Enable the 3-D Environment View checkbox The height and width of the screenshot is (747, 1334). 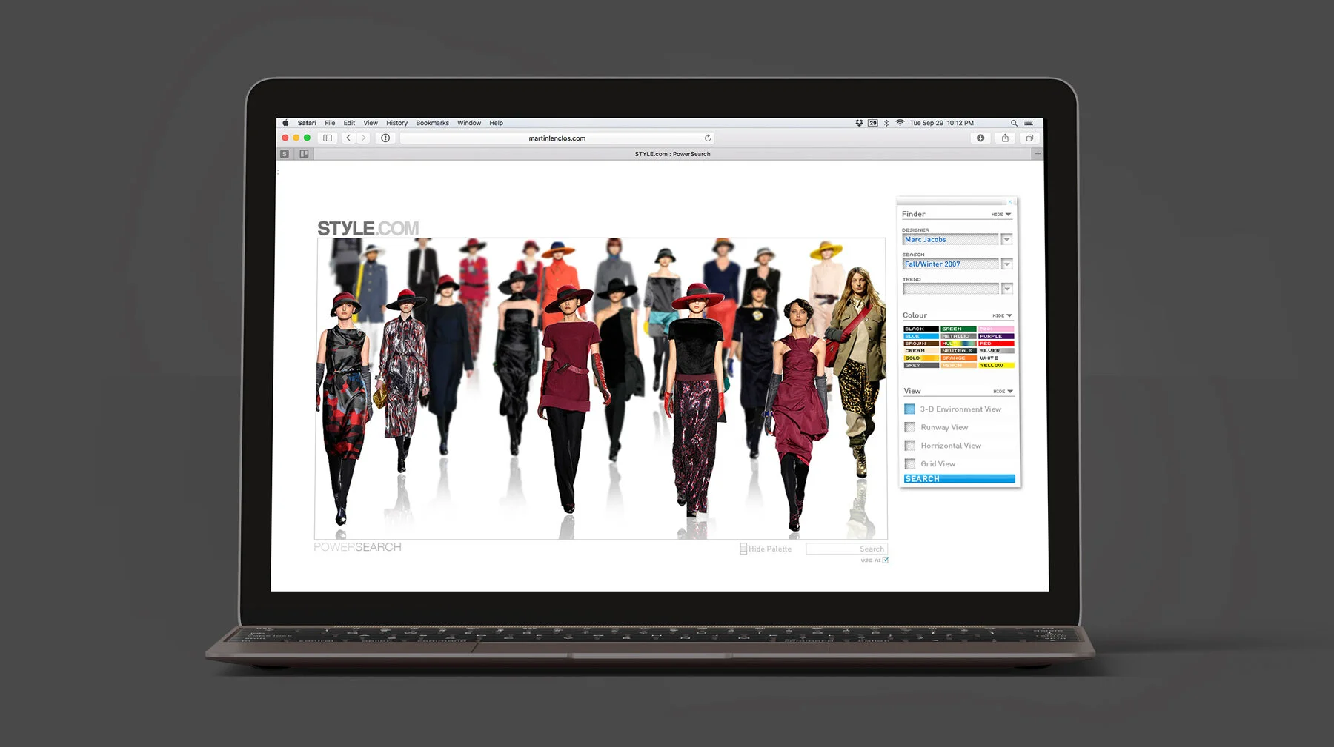click(909, 409)
